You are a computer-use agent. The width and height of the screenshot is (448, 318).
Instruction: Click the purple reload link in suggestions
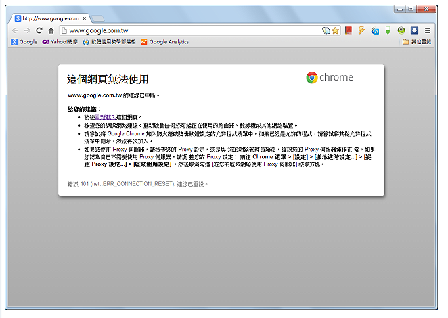pos(106,118)
